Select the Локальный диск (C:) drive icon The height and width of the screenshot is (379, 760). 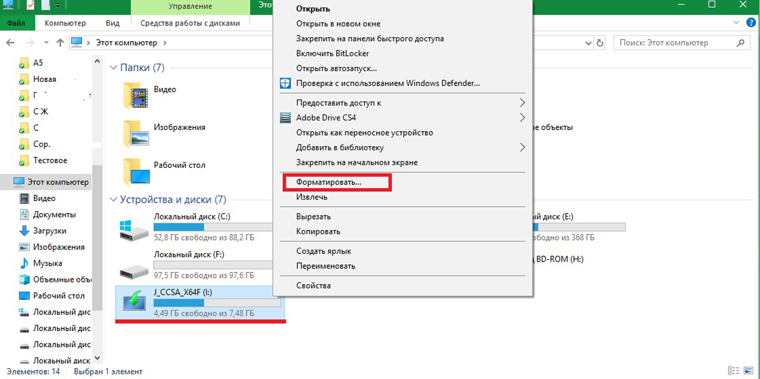click(133, 231)
